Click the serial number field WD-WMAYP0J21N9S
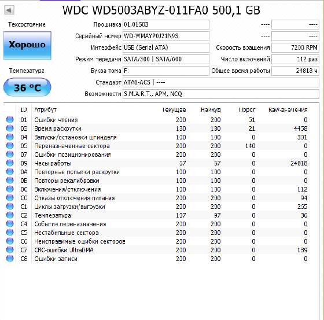This screenshot has width=324, height=320. 166,36
